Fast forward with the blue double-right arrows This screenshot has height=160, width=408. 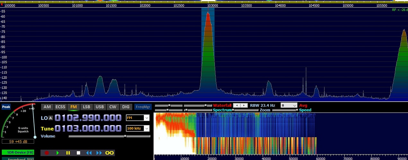click(99, 153)
